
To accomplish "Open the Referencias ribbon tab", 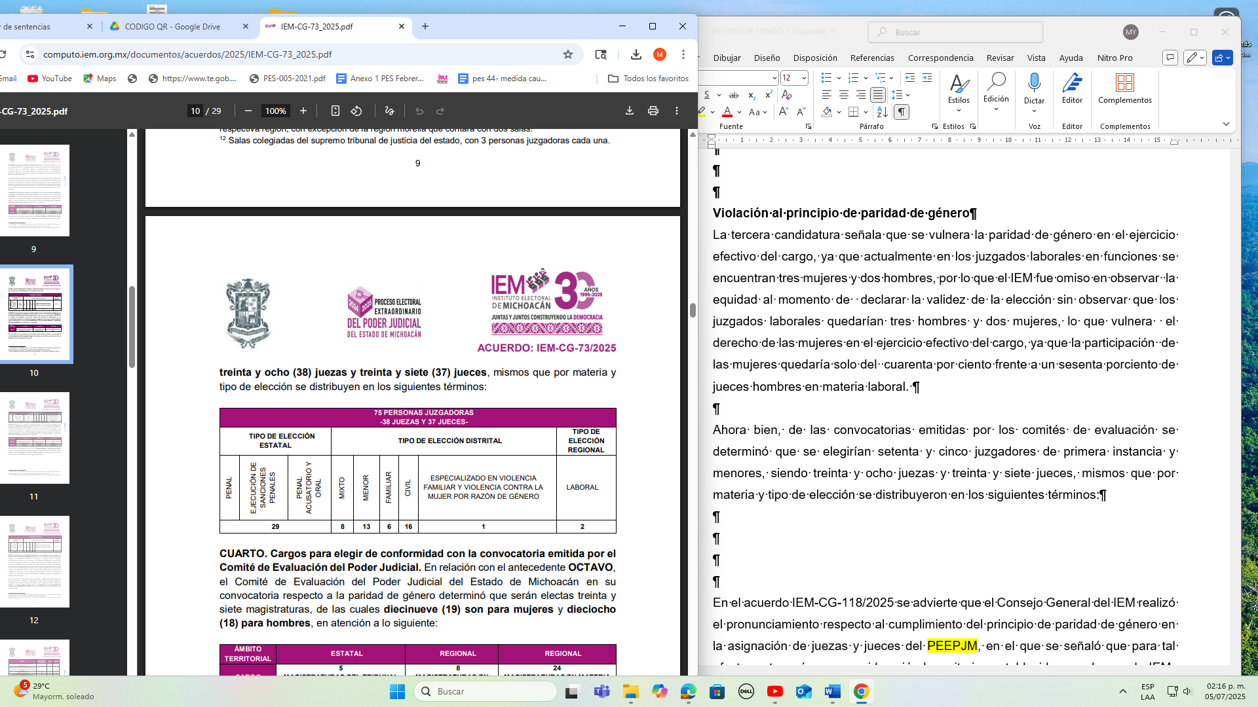I will coord(871,58).
